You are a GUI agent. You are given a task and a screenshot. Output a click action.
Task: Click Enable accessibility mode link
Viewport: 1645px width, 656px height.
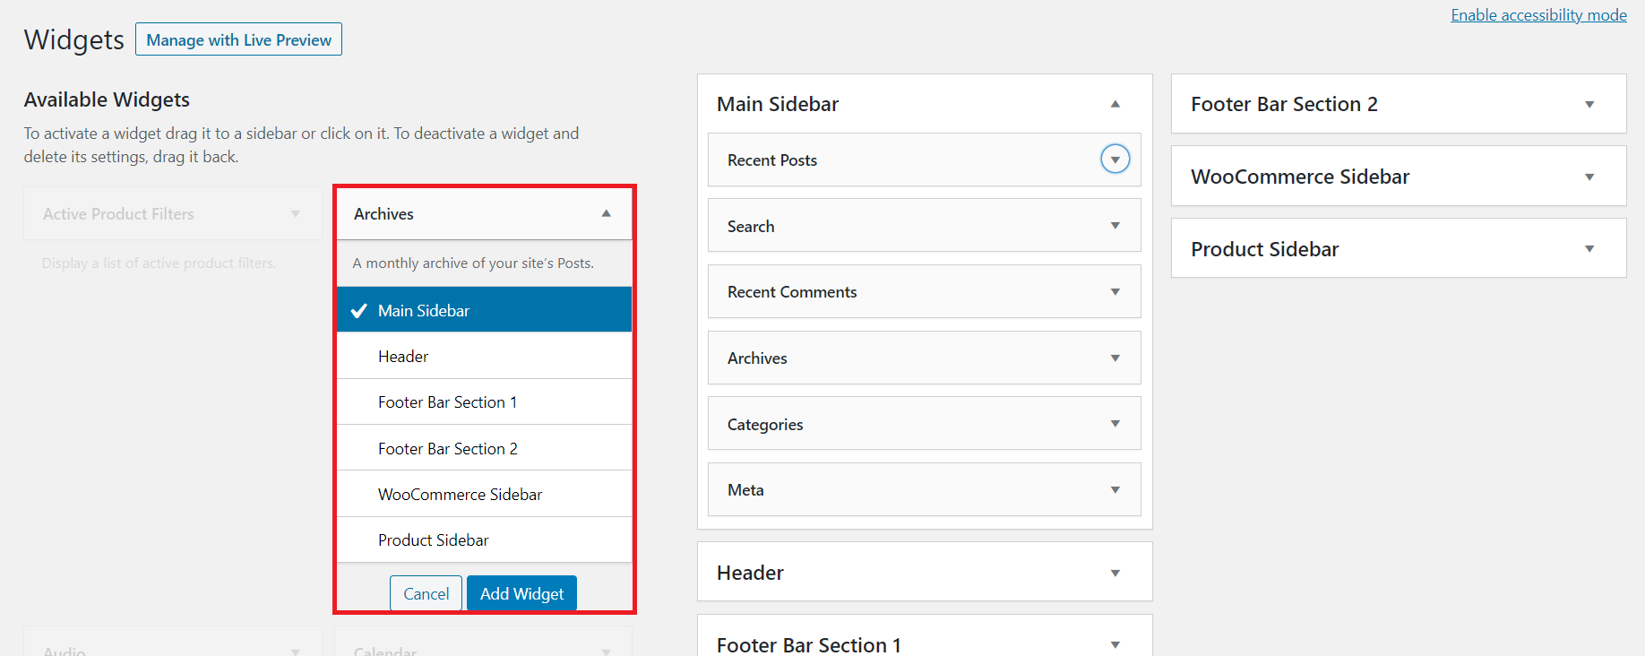(x=1538, y=15)
